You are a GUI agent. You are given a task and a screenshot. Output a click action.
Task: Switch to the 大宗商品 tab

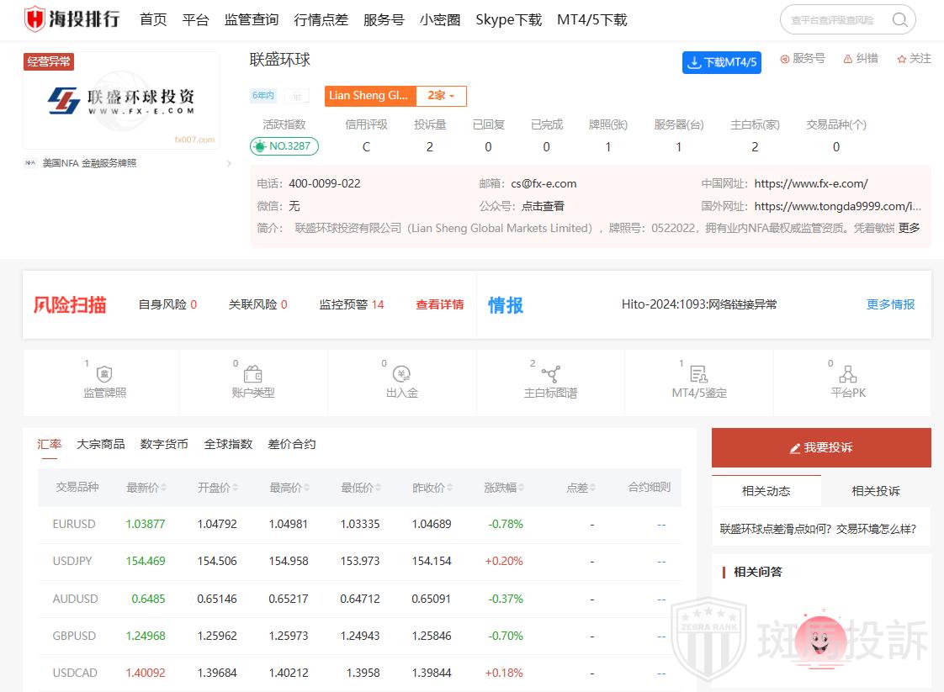(x=101, y=444)
